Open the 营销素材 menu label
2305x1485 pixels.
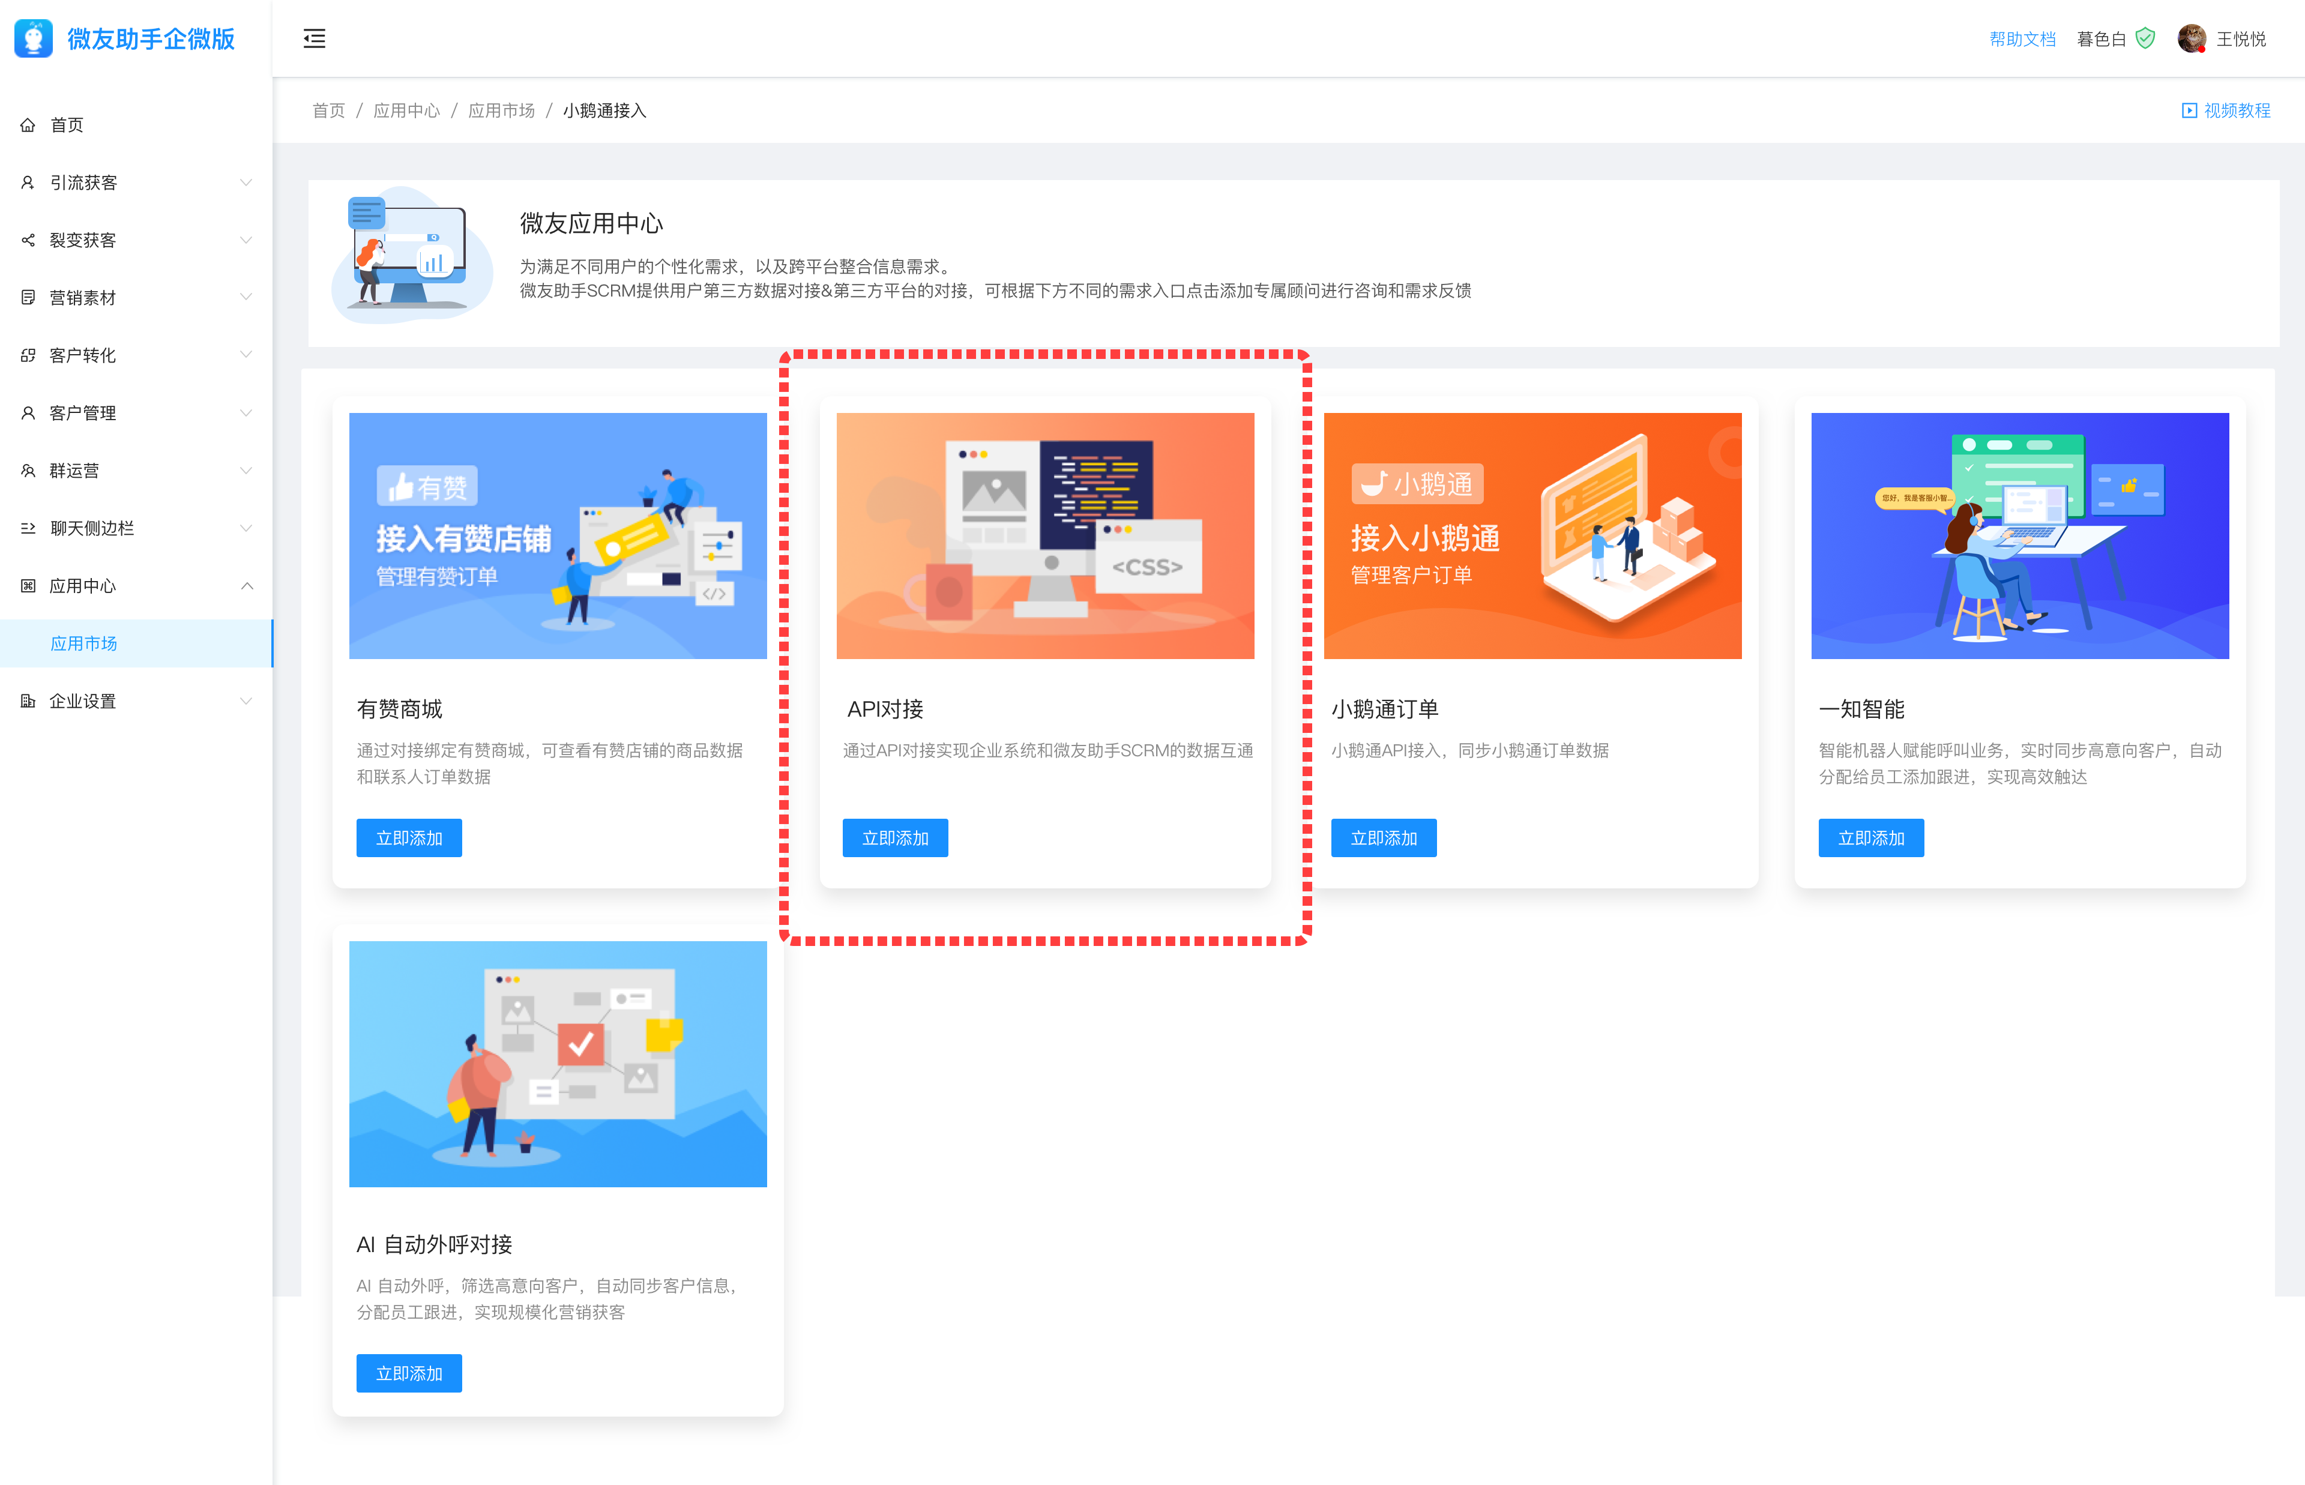[83, 298]
